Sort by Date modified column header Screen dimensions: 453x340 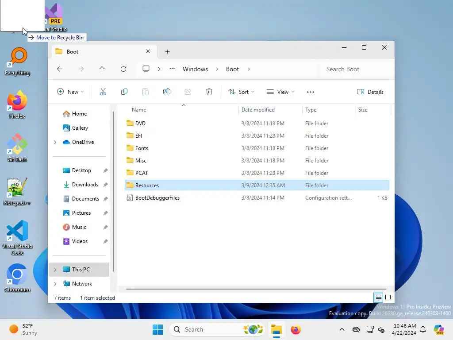(270, 110)
